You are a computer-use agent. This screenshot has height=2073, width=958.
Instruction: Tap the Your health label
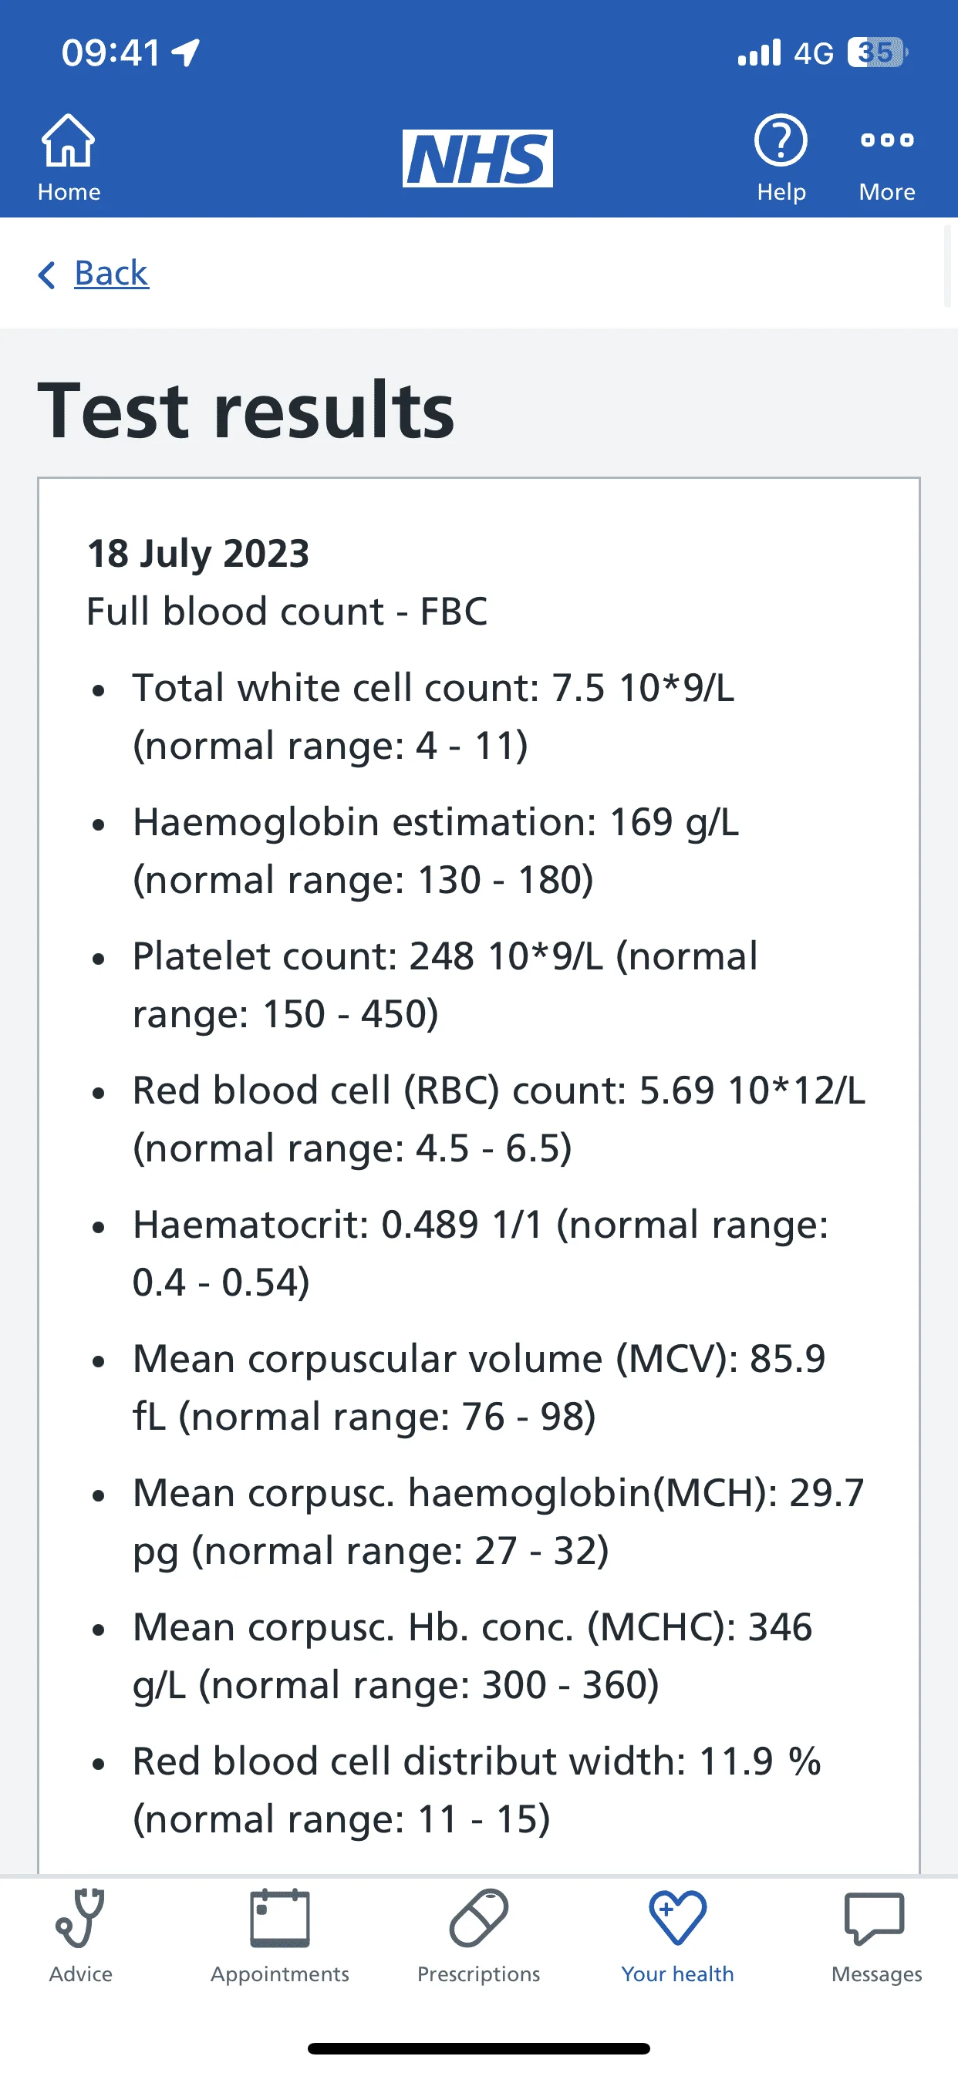[677, 1974]
